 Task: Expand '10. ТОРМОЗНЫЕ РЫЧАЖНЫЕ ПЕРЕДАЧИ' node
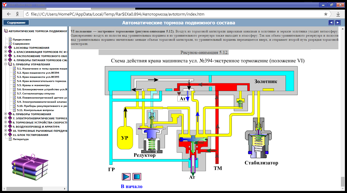pos(6,131)
